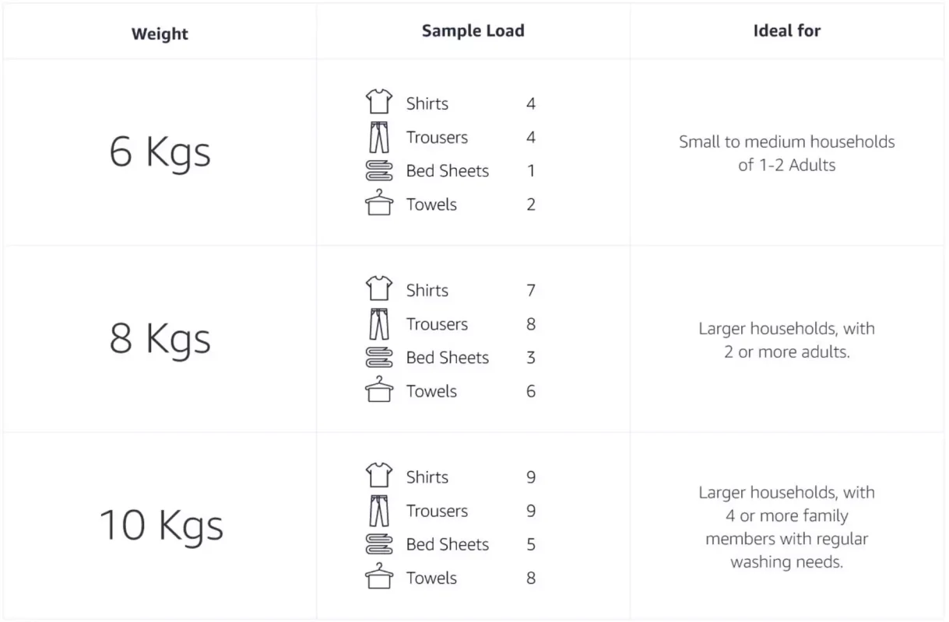Select the shirt icon in the 8 Kgs row

pyautogui.click(x=379, y=288)
